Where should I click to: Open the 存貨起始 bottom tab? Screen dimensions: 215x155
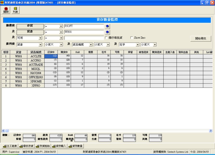tap(43, 146)
